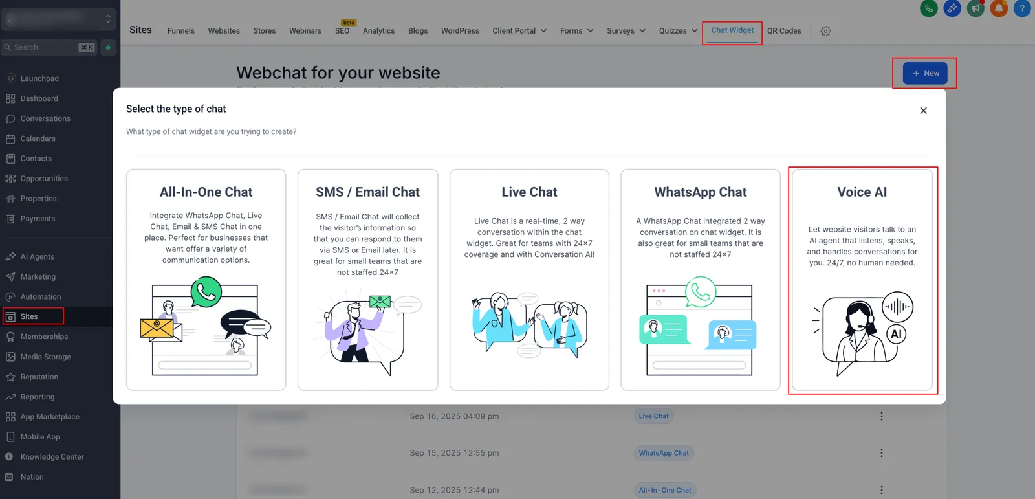Click the green quick action icon beside Search
Viewport: 1035px width, 499px height.
109,47
